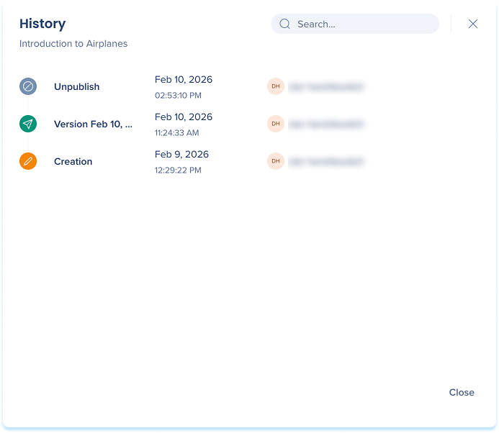This screenshot has height=433, width=499.
Task: Click the green paper plane version icon
Action: click(x=28, y=124)
